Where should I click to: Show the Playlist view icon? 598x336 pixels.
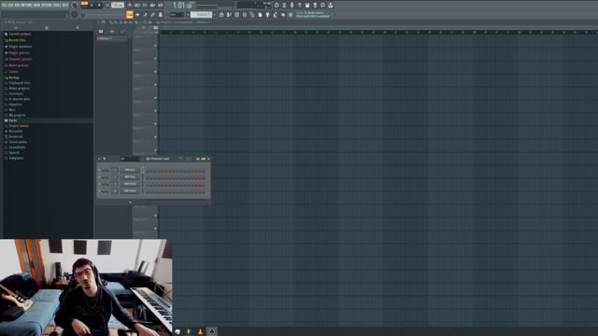[x=221, y=15]
